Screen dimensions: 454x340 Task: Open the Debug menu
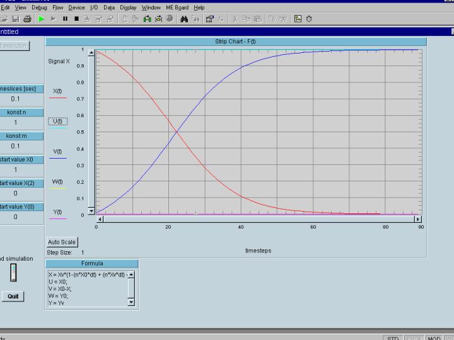[x=39, y=8]
